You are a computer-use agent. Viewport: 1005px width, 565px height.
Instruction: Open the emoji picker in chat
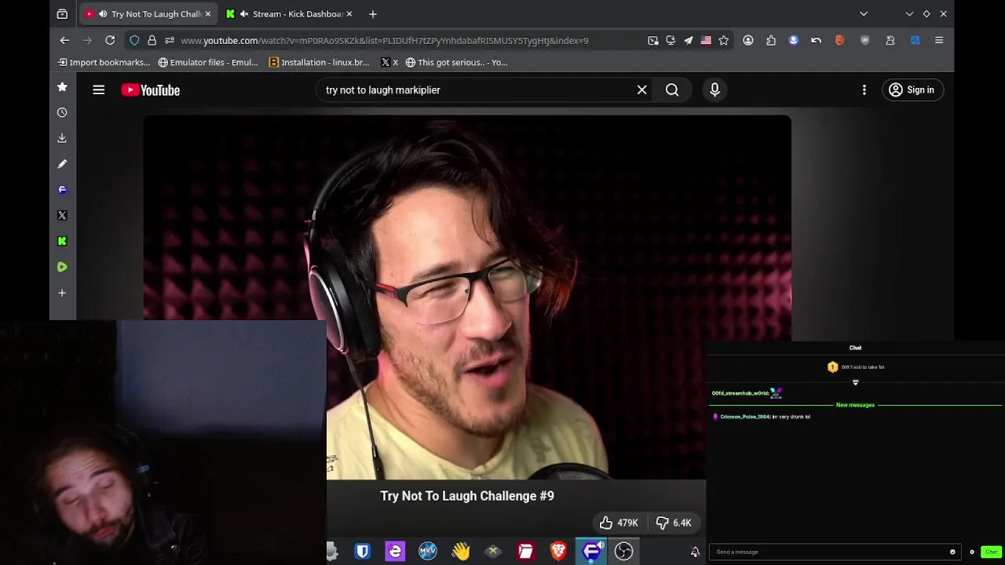point(952,552)
